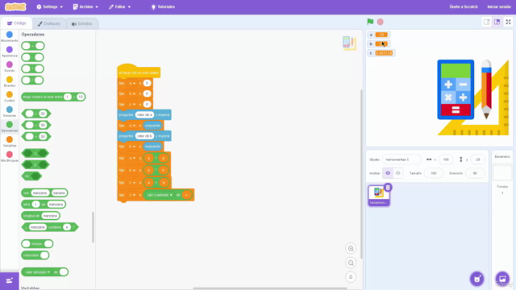Open Tutoriales from the top bar

point(163,6)
